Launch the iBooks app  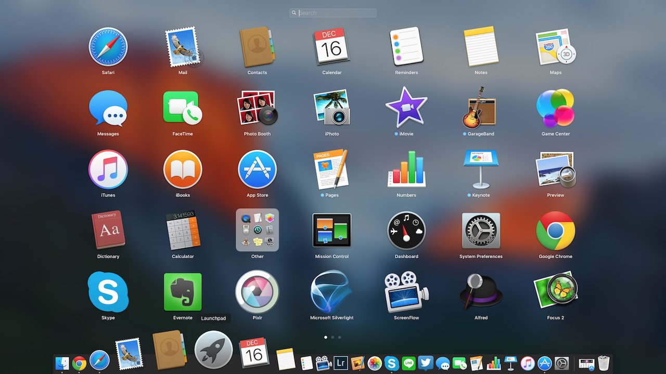[183, 169]
